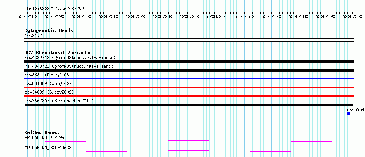Click the blue nsv59545 variant marker
Image resolution: width=365 pixels, height=157 pixels.
[349, 113]
